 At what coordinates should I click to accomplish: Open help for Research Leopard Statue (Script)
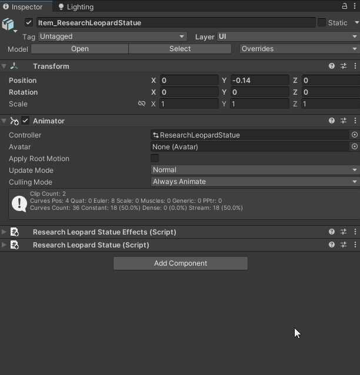pos(332,245)
